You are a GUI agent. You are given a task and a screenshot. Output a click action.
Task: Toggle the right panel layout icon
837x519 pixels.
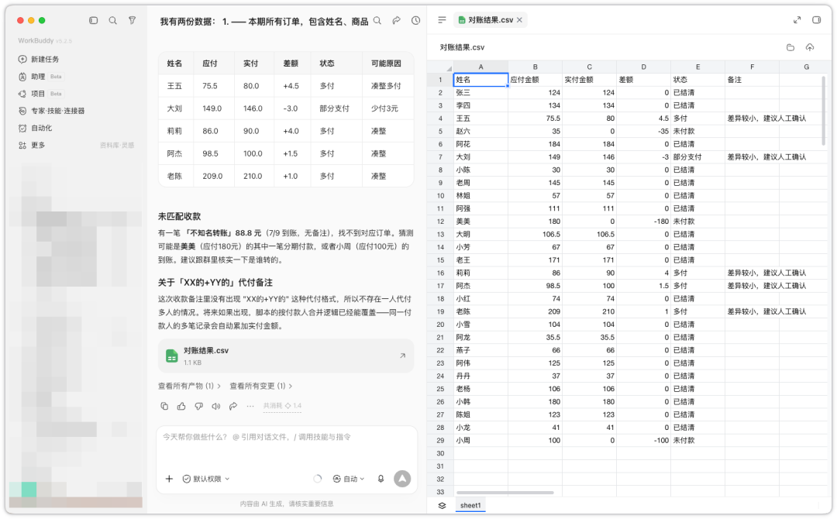coord(816,20)
